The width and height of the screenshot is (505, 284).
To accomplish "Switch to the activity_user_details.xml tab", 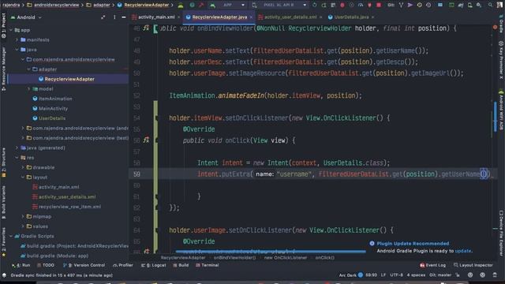I will [x=290, y=17].
